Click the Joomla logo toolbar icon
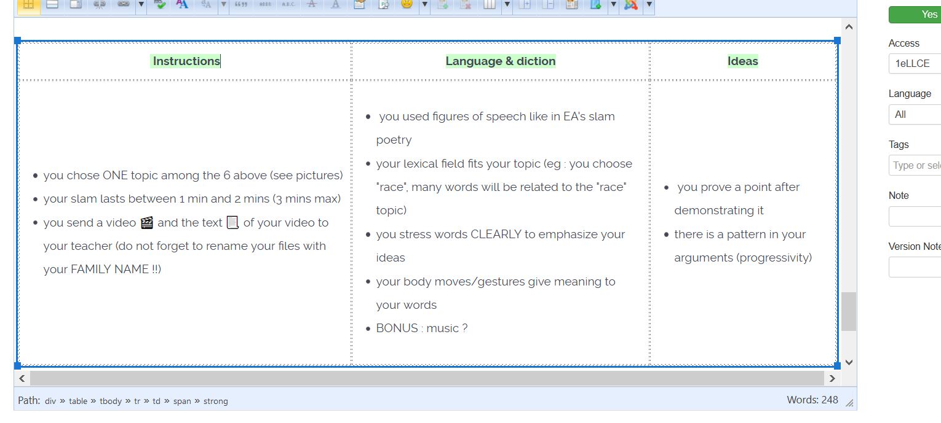Viewport: 941px width, 423px height. coord(630,5)
